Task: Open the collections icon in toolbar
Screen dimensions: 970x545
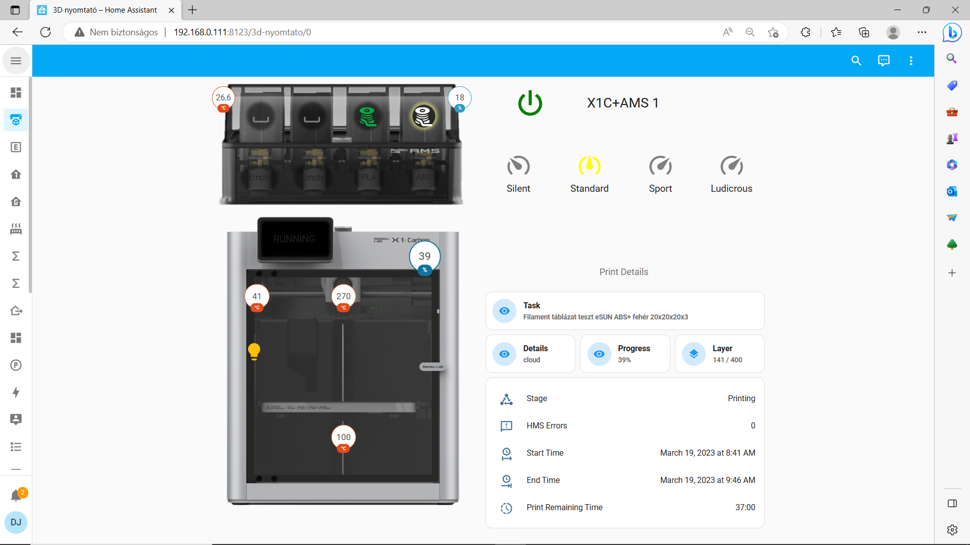Action: [x=864, y=32]
